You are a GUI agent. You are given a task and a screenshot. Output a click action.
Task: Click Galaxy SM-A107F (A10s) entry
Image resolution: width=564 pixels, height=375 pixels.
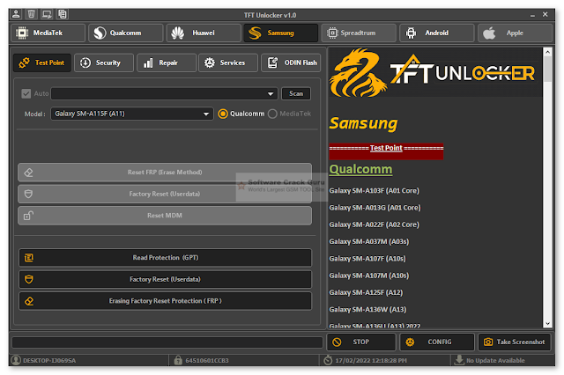tap(367, 259)
